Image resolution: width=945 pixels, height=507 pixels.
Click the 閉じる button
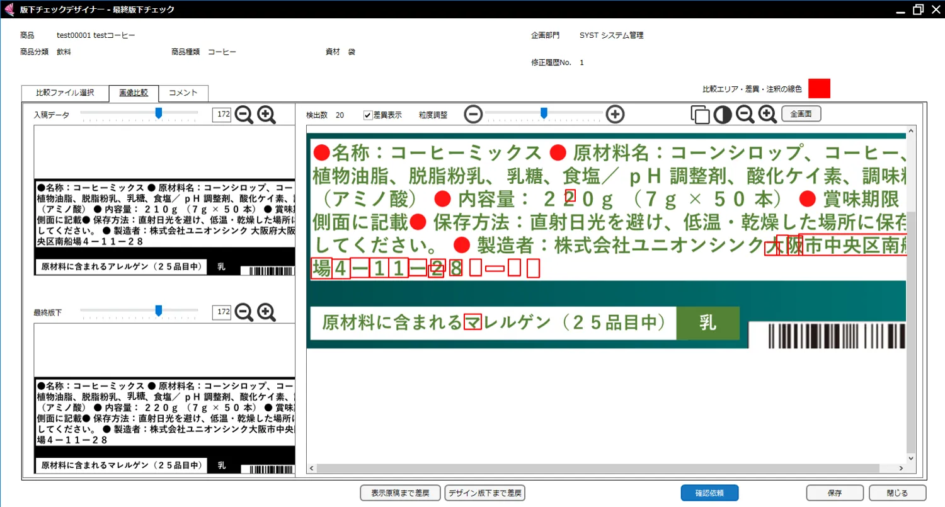click(898, 493)
